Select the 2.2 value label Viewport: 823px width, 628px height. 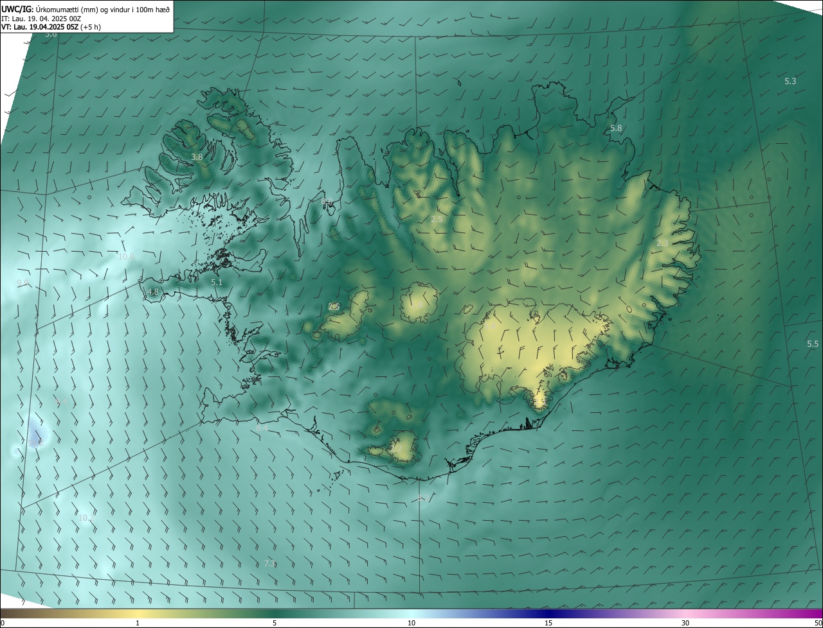[x=397, y=448]
